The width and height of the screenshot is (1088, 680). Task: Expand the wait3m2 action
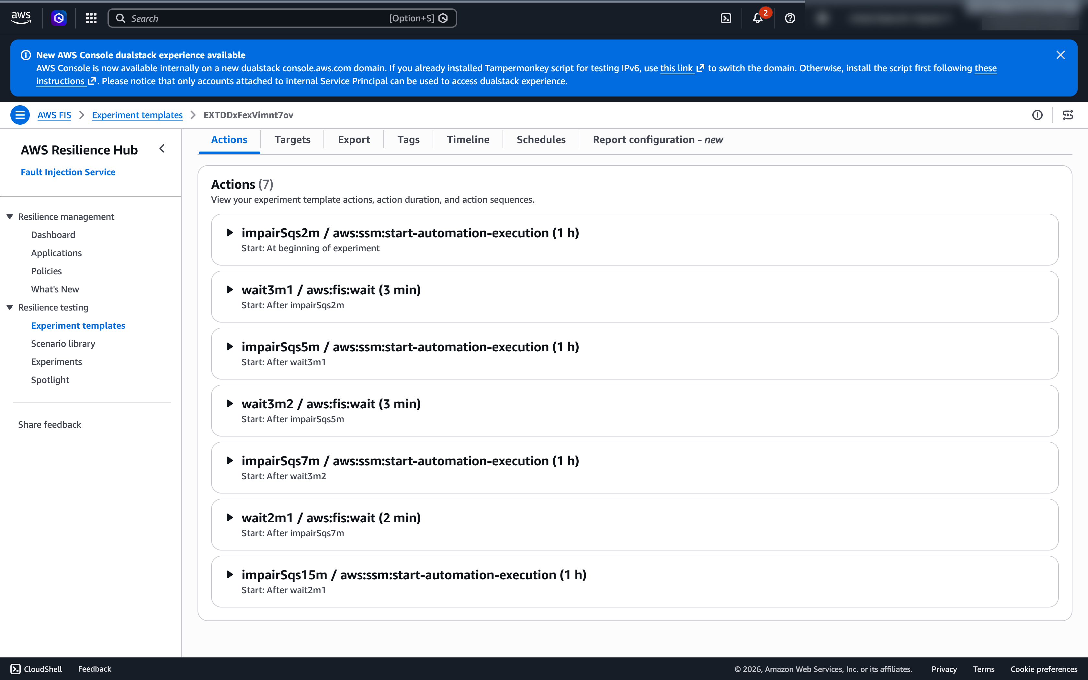(230, 403)
